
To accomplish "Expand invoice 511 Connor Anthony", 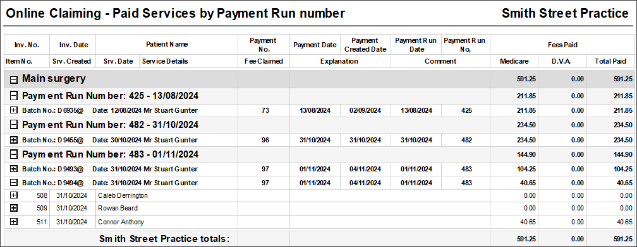I will pyautogui.click(x=14, y=222).
